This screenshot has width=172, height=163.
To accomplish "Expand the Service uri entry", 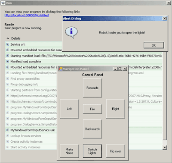I will click(x=8, y=44).
